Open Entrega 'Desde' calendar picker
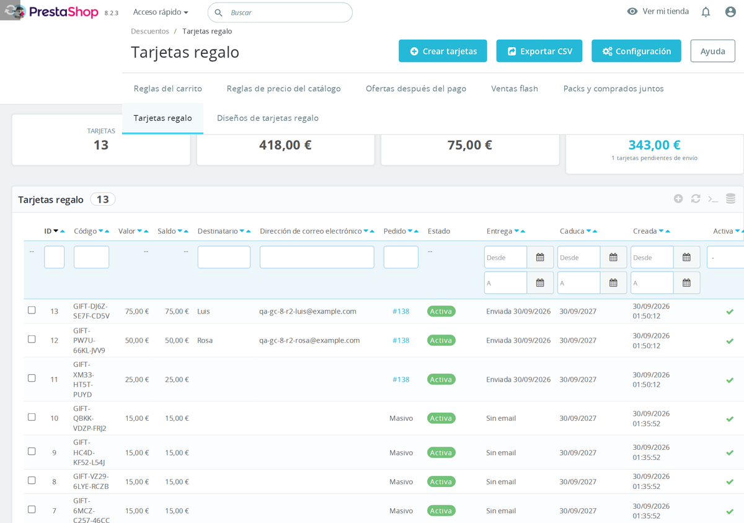 pyautogui.click(x=540, y=257)
